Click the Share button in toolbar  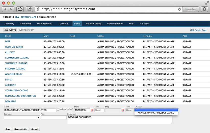[x=30, y=9]
